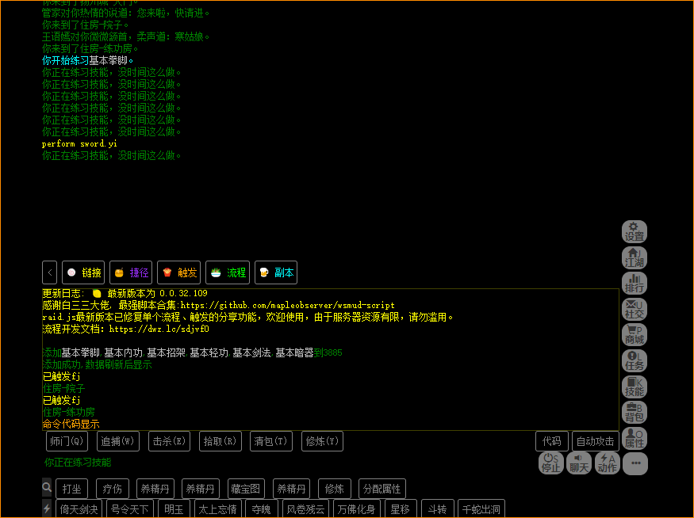The height and width of the screenshot is (518, 694).
Task: Click the 修炼 button beside 分配属性
Action: coord(334,489)
